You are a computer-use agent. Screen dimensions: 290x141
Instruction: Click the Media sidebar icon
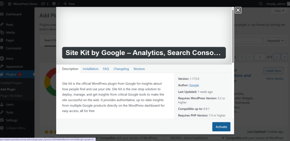(2, 33)
